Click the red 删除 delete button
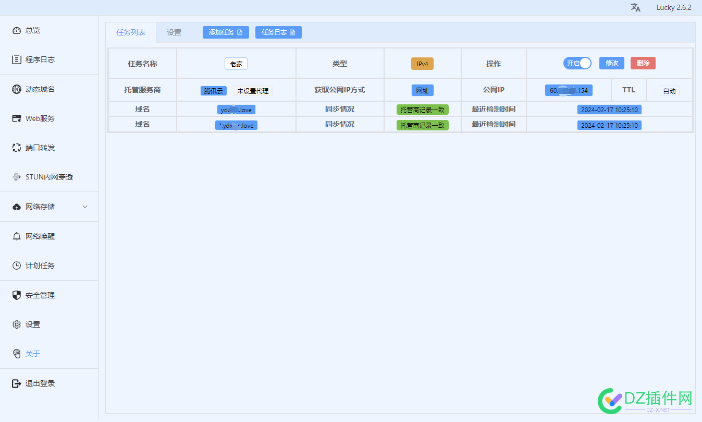Viewport: 702px width, 422px height. [643, 63]
